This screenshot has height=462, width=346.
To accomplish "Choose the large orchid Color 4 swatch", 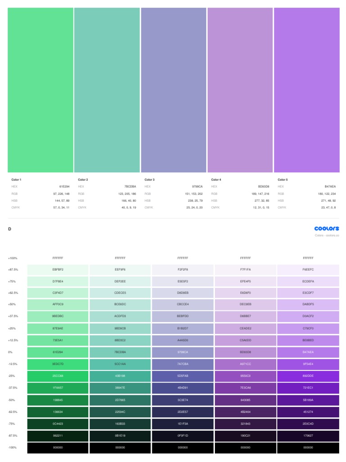I will (x=240, y=90).
